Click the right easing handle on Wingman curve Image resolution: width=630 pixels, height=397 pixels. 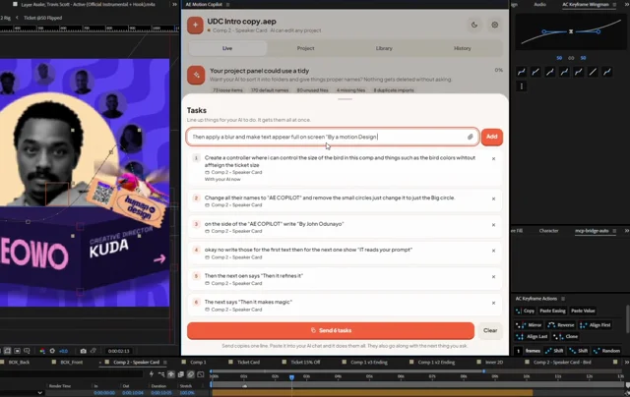(598, 31)
